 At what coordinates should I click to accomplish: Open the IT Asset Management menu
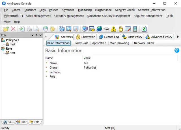coord(36,16)
